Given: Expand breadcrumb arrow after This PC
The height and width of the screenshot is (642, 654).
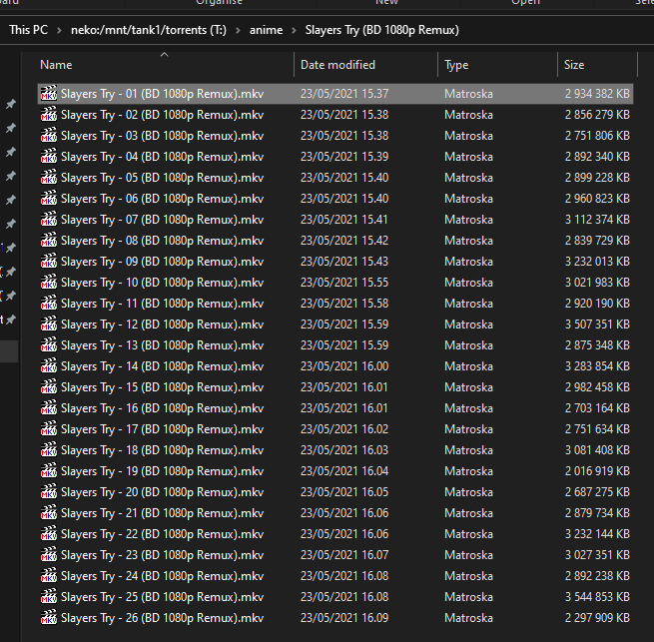Looking at the screenshot, I should click(59, 31).
